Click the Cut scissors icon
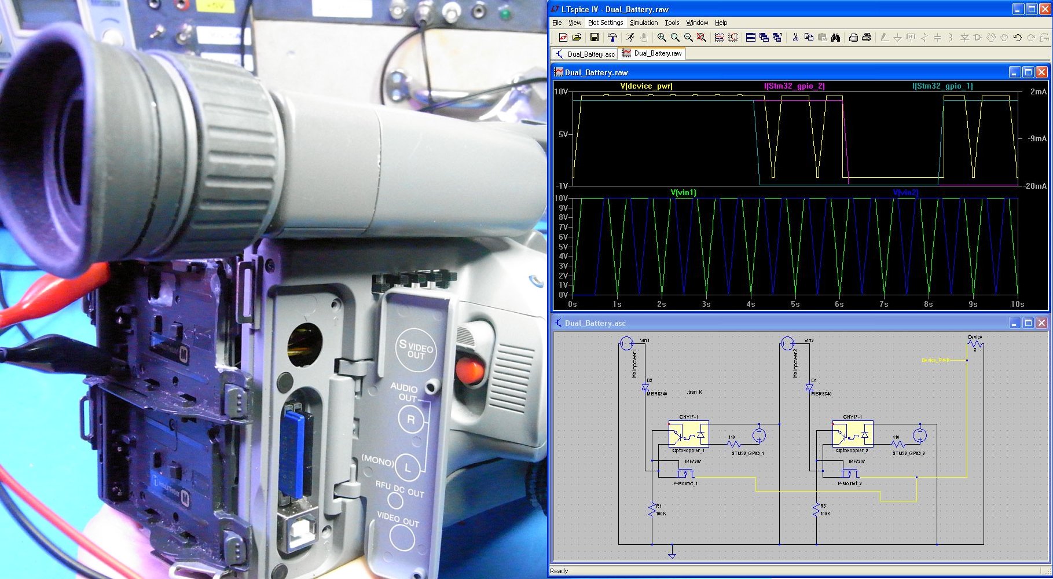The height and width of the screenshot is (579, 1053). pyautogui.click(x=795, y=38)
